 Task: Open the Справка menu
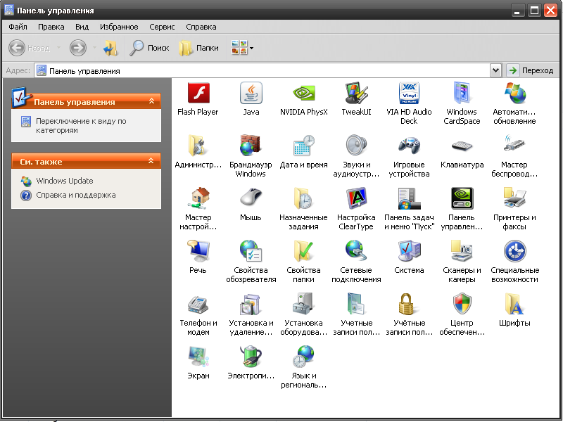coord(201,27)
